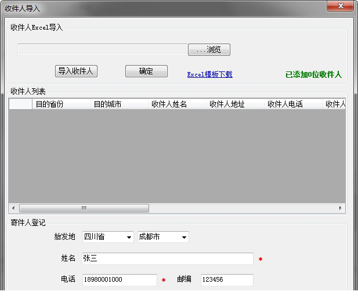358x302 pixels.
Task: Select the 收件人姓名 column header
Action: 177,104
